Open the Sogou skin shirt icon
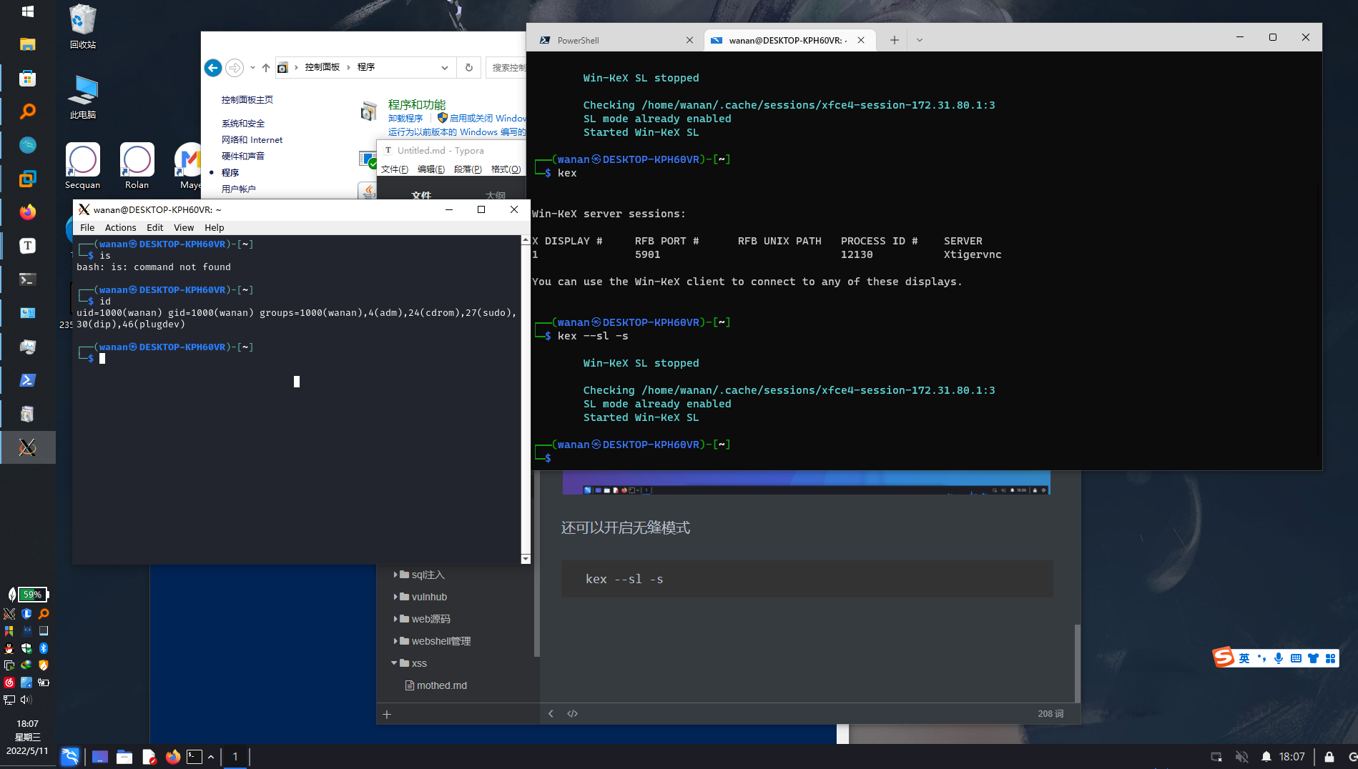1358x769 pixels. coord(1313,658)
